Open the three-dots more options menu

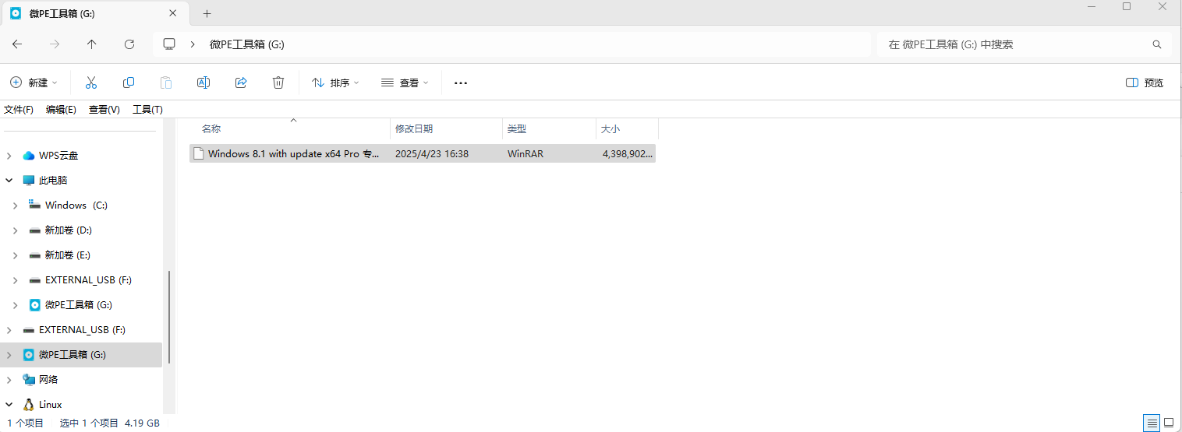pos(460,83)
